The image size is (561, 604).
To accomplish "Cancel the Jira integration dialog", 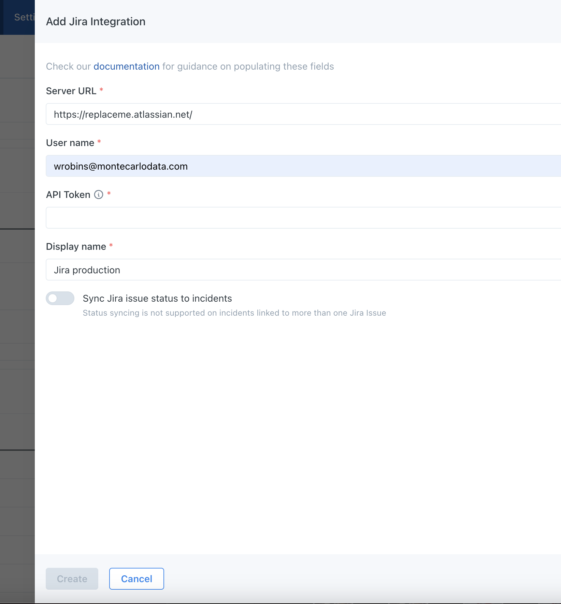I will [136, 579].
